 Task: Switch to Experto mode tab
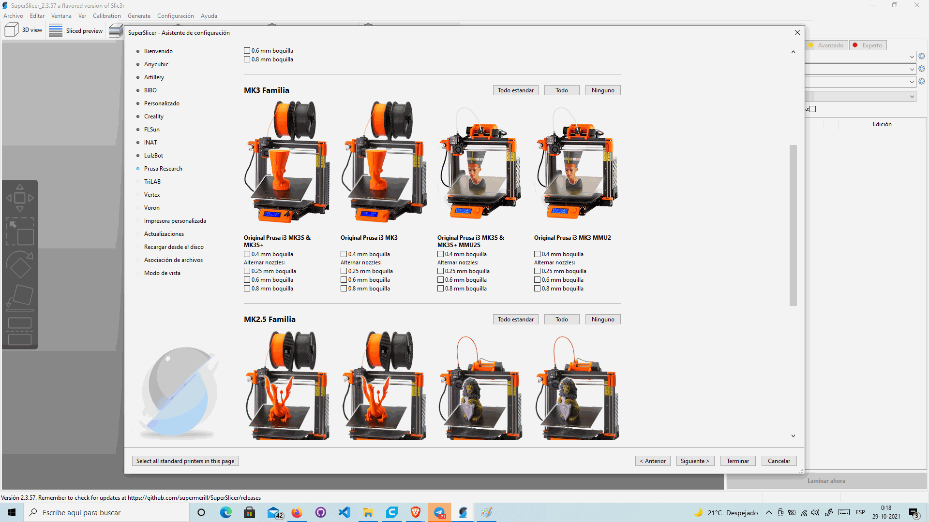(868, 45)
